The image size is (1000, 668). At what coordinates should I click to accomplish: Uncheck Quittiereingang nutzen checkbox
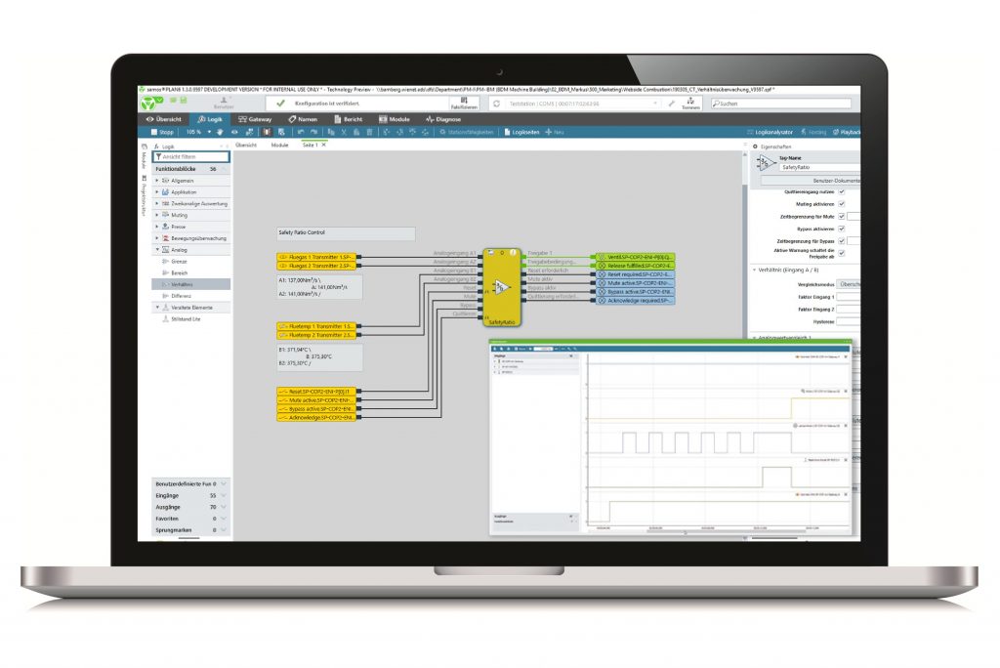842,191
